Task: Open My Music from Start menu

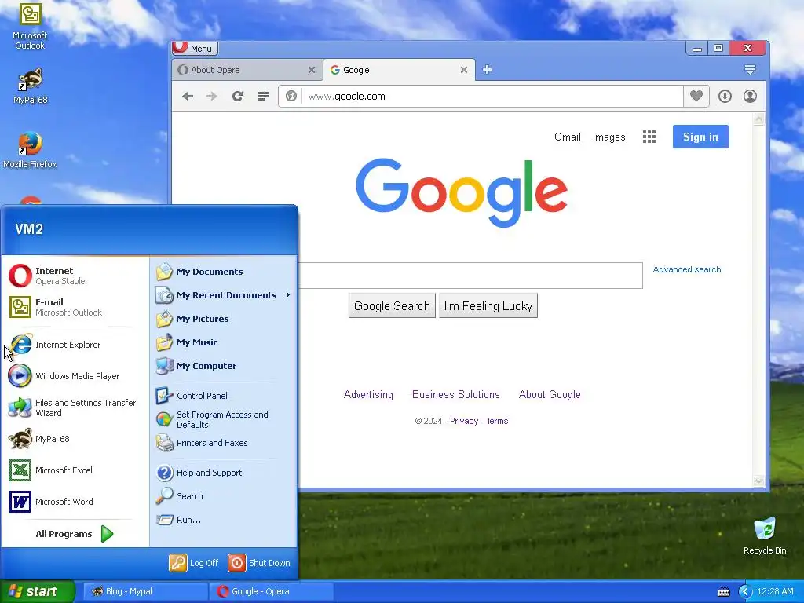Action: 224,342
